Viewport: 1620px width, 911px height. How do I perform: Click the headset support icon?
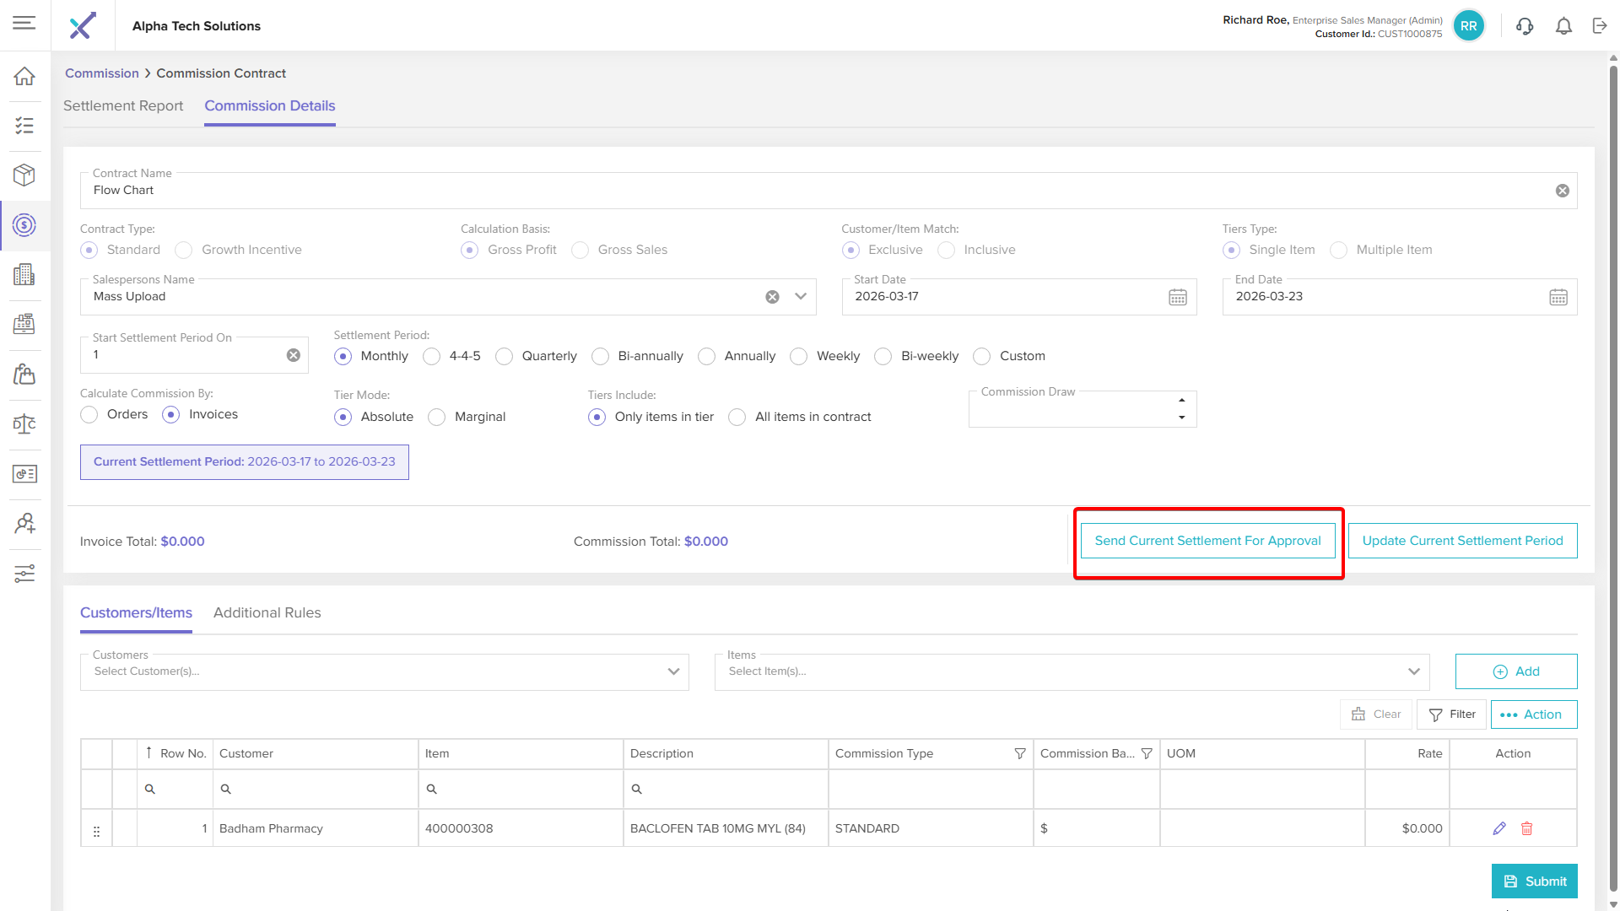click(1525, 26)
